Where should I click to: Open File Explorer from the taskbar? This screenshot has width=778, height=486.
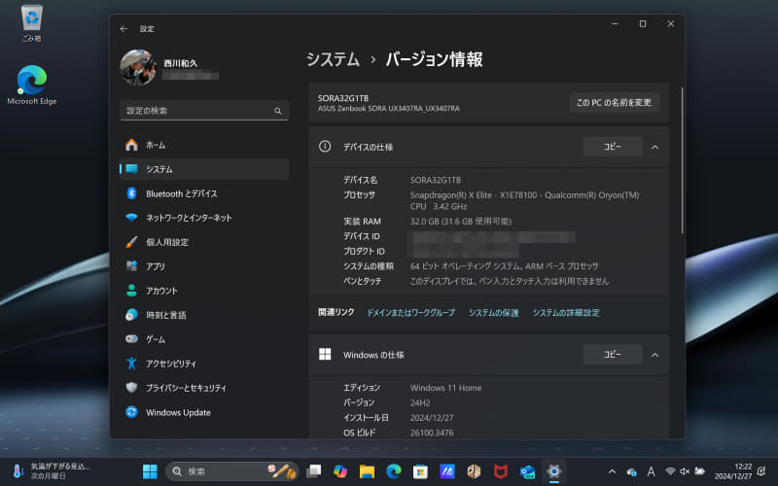coord(368,471)
